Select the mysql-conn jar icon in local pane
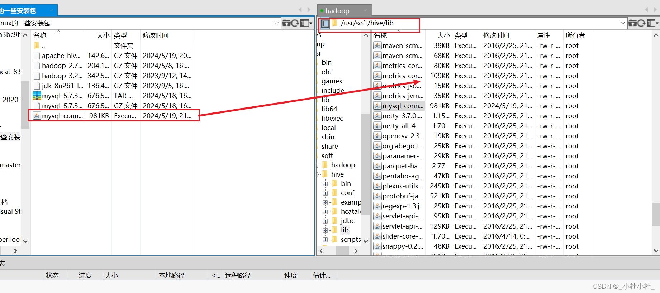Viewport: 660px width, 293px height. tap(37, 116)
